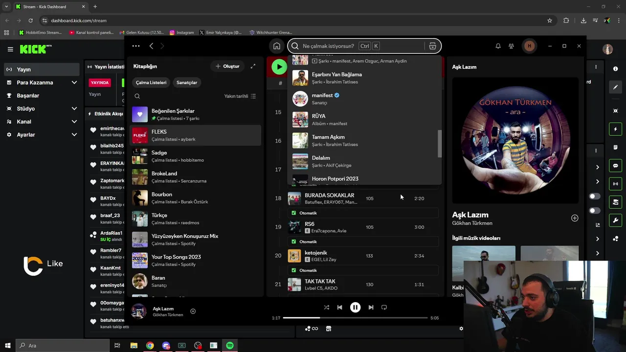
Task: Select Yayın in the Kick sidebar
Action: click(x=42, y=69)
